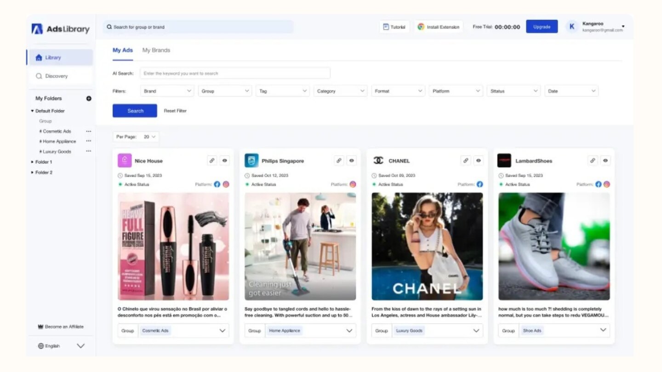Toggle eye icon on LambardShoes card
The height and width of the screenshot is (372, 662).
[x=605, y=160]
